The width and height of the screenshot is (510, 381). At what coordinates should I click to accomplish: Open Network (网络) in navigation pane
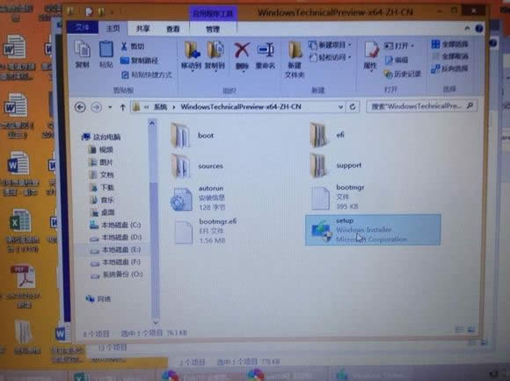pyautogui.click(x=98, y=298)
